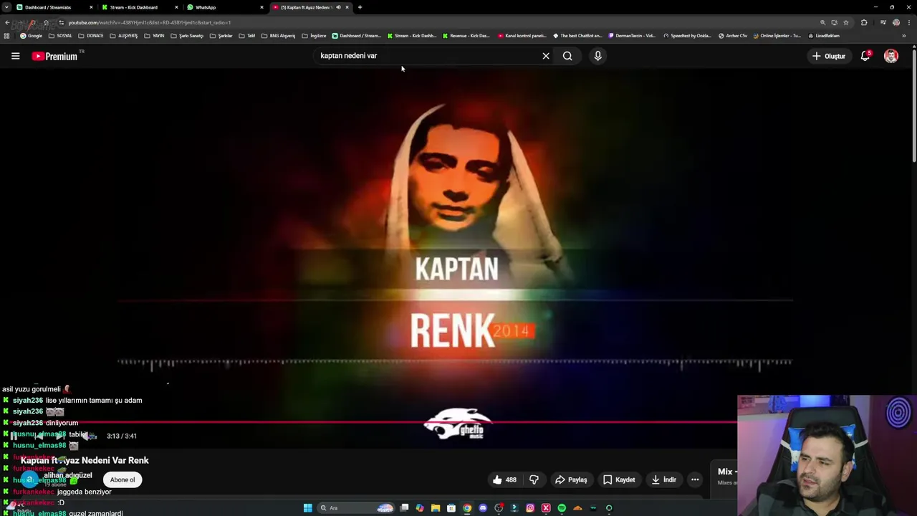
Task: Open the Kanal kontrol paneli bookmark
Action: click(522, 36)
